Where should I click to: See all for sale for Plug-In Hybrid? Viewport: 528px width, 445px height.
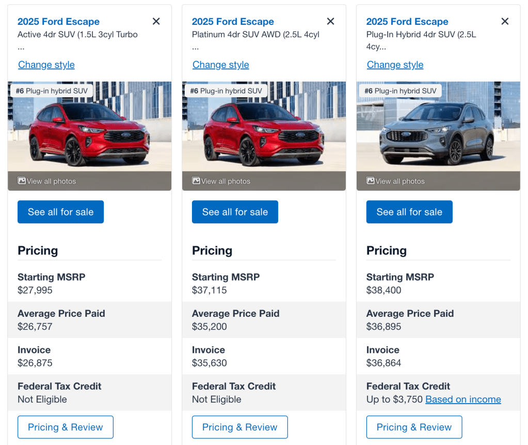point(409,212)
